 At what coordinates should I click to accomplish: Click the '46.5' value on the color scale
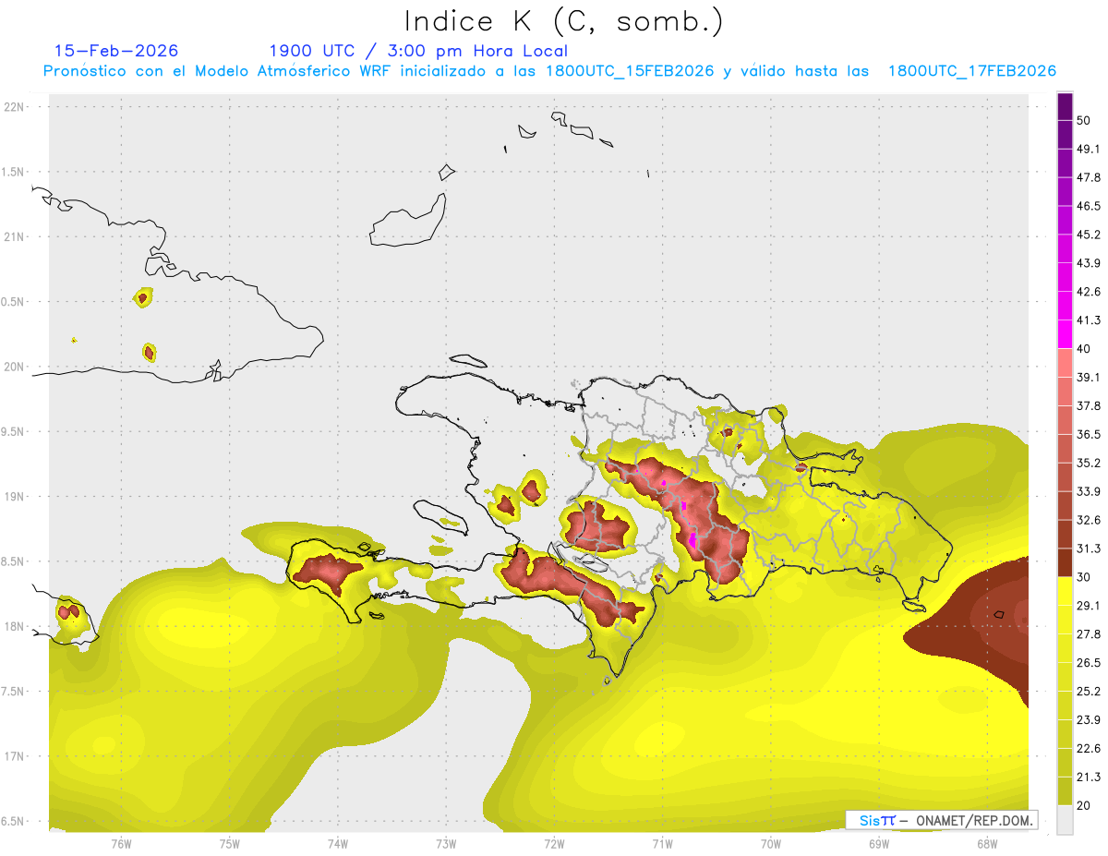(x=1088, y=206)
